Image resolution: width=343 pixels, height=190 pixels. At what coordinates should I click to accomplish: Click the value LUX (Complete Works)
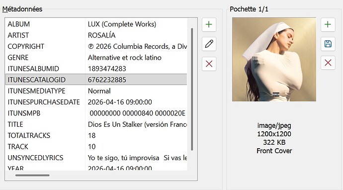coord(122,24)
